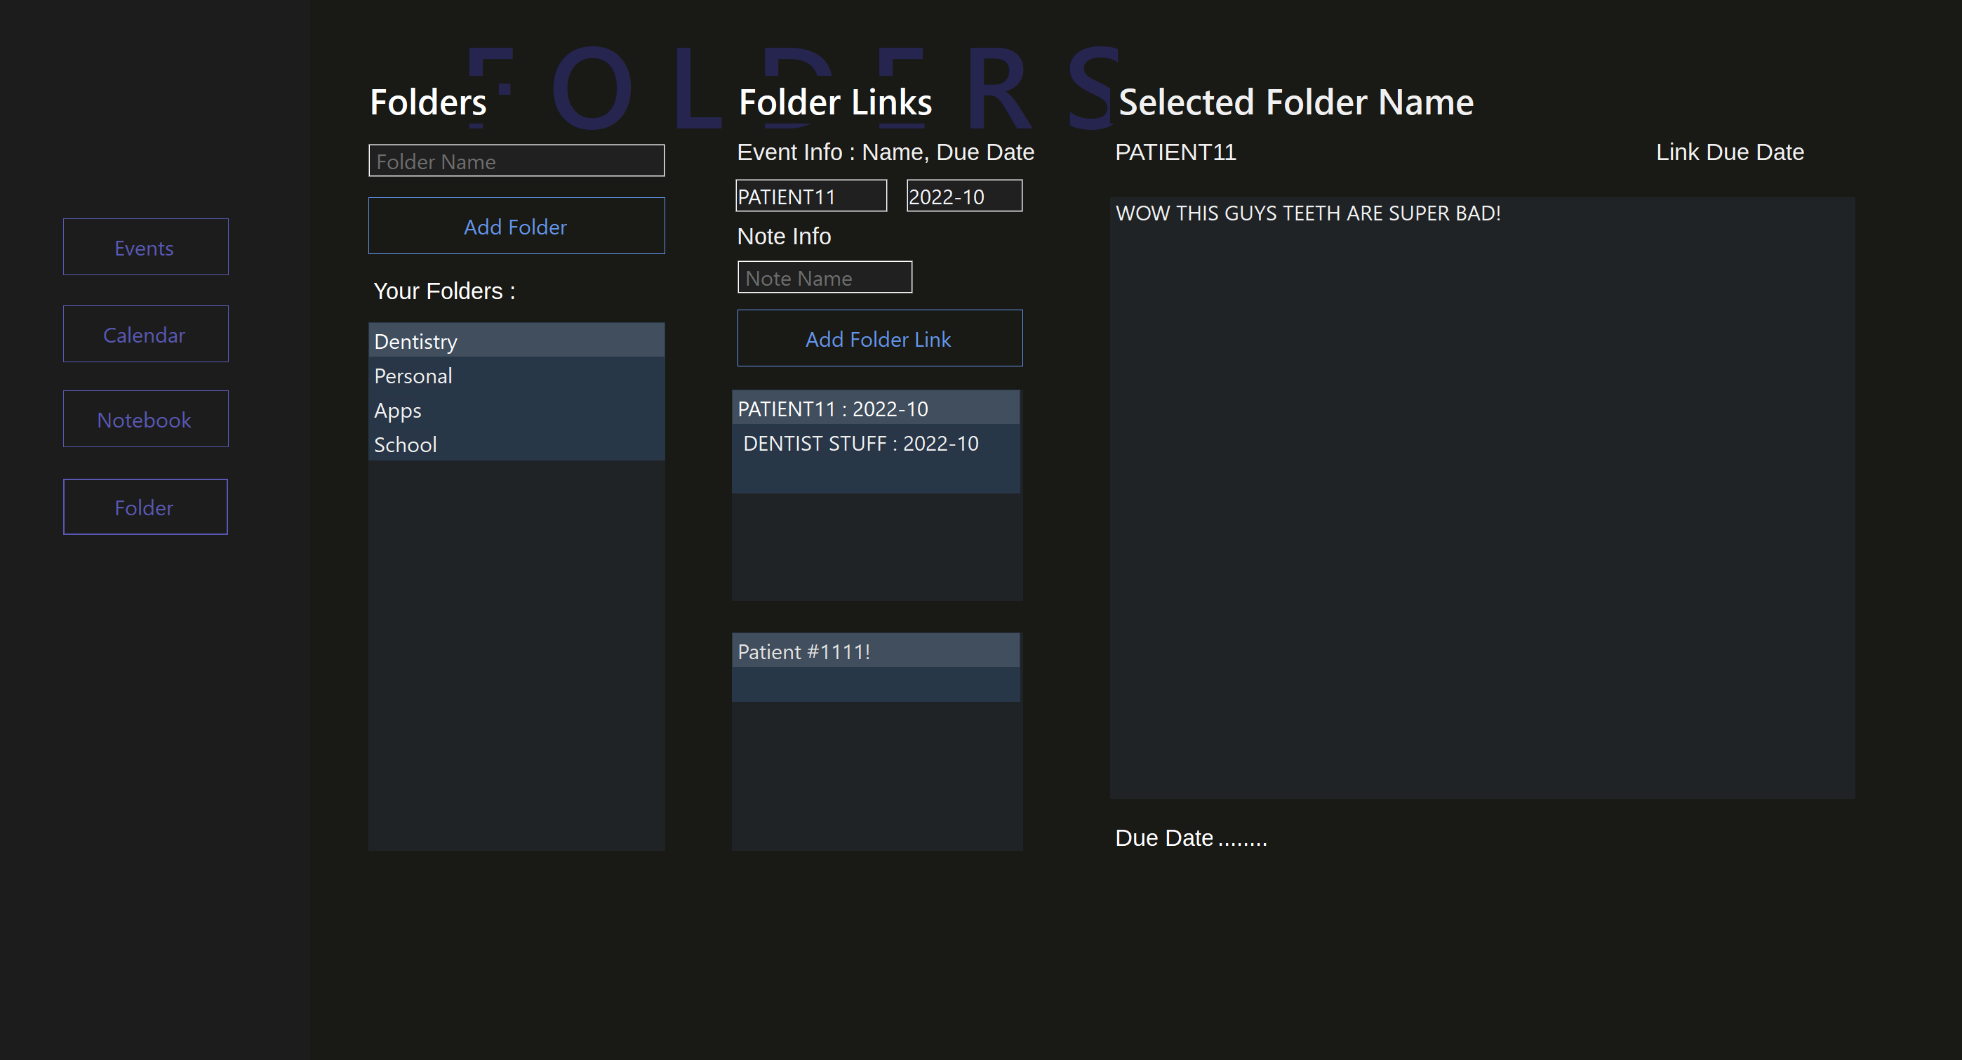Switch to the Notebook view

pyautogui.click(x=145, y=418)
